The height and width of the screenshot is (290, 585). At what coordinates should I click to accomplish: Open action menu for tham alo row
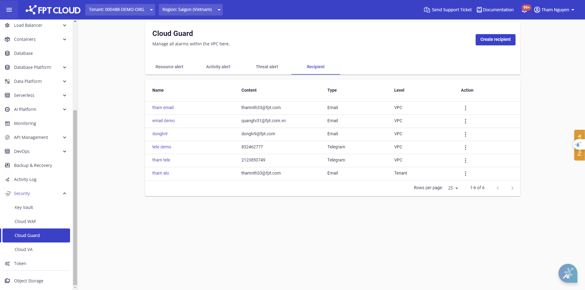pos(465,174)
